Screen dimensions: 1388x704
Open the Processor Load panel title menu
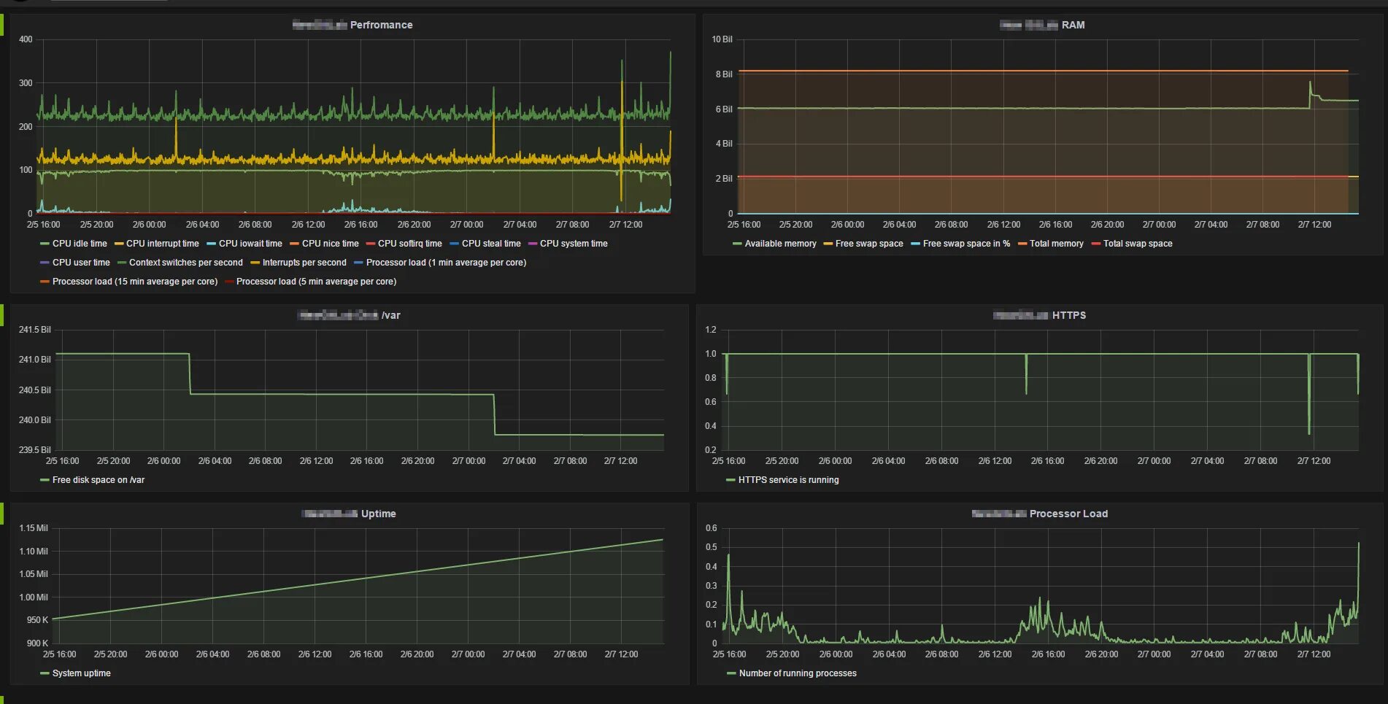(x=1039, y=514)
